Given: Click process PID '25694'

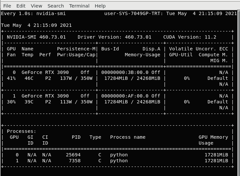Looking at the screenshot, I should click(x=73, y=155).
